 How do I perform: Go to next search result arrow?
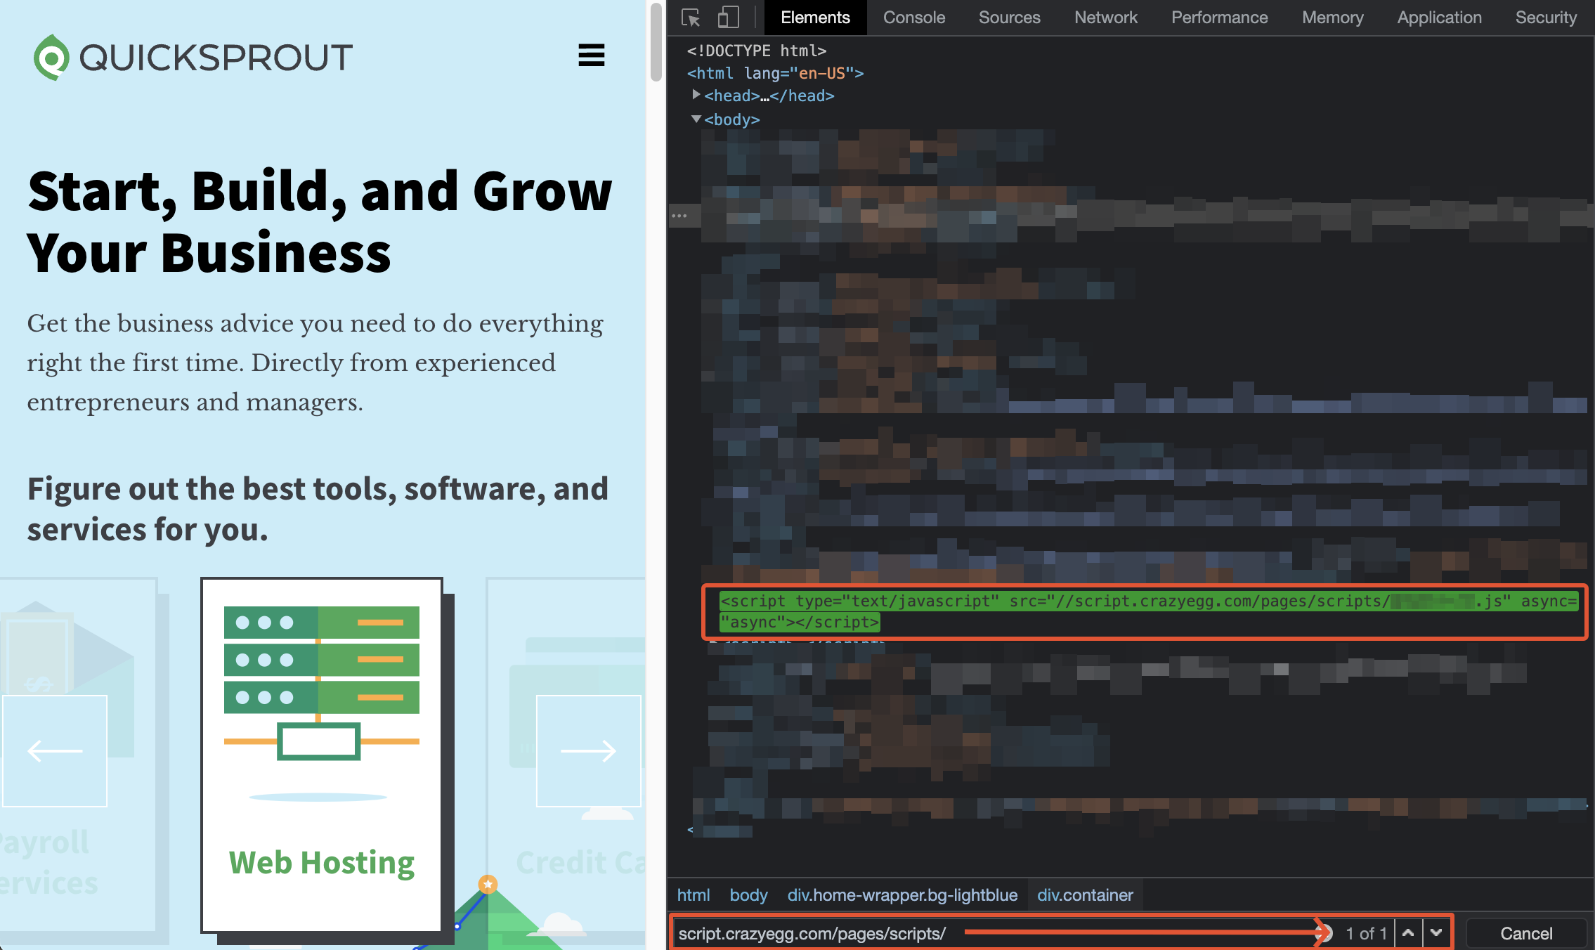tap(1436, 933)
